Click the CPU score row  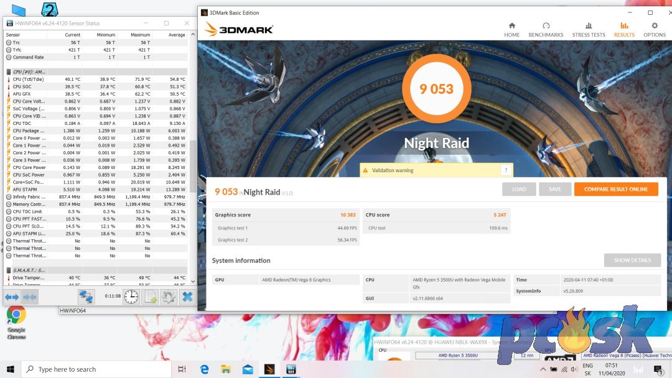pyautogui.click(x=436, y=215)
